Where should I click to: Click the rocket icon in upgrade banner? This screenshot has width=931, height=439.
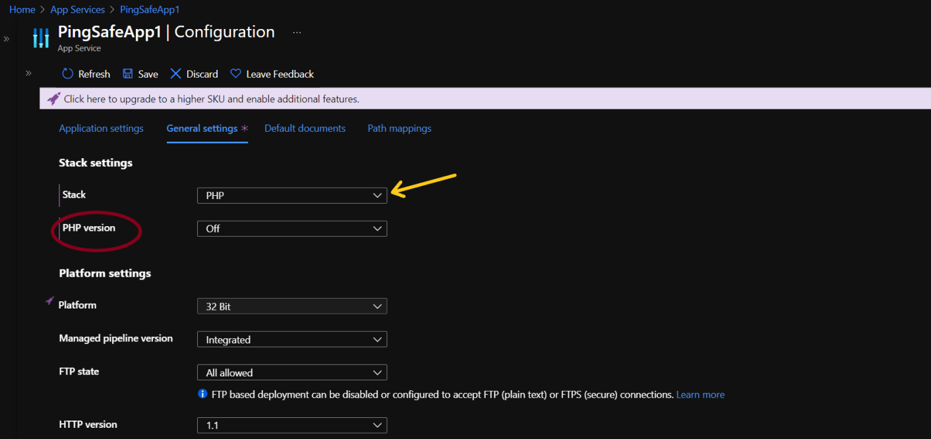(x=53, y=99)
